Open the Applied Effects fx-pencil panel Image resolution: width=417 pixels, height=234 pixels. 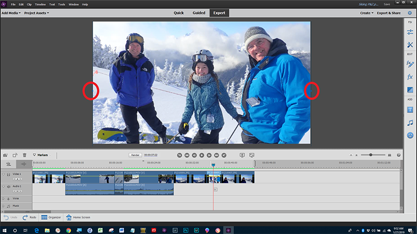coord(410,64)
